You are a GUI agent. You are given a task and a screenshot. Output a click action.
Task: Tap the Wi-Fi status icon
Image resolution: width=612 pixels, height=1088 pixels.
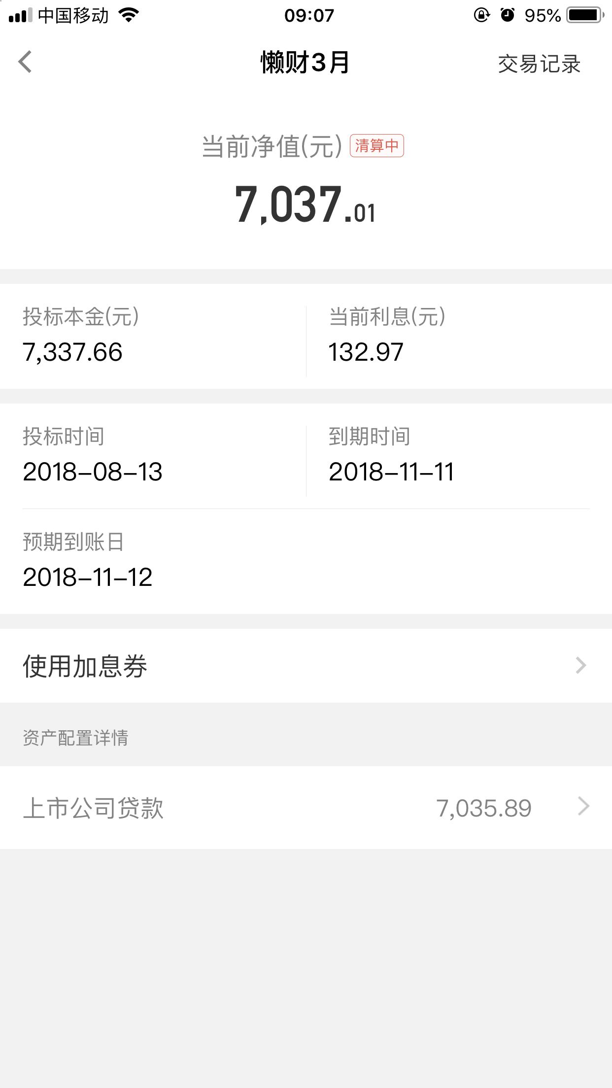click(x=129, y=15)
